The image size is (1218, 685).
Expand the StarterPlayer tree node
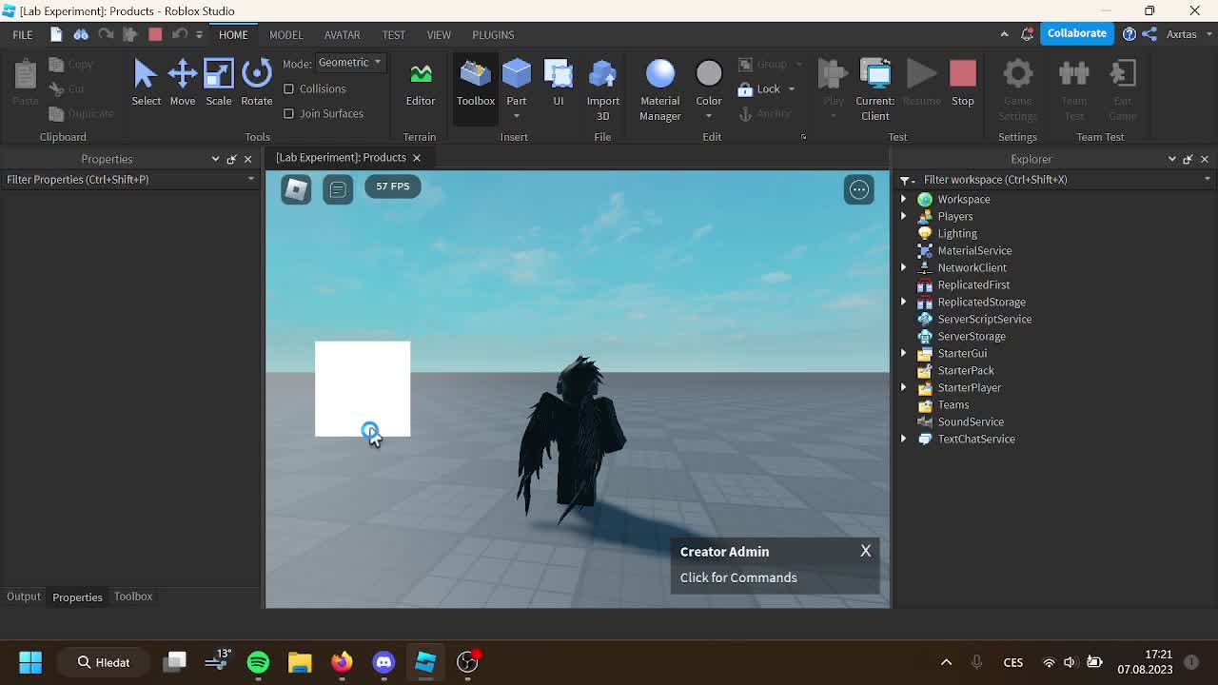pos(903,387)
